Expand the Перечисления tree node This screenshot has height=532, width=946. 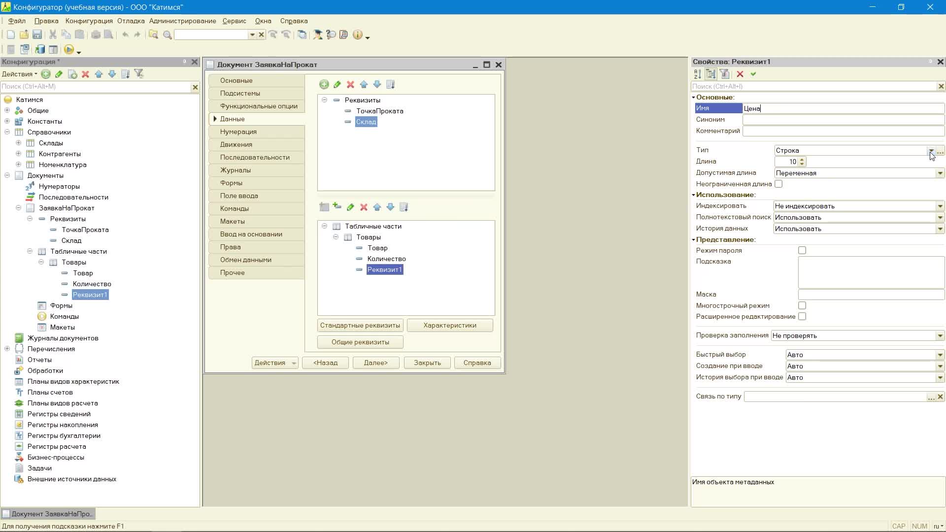(x=7, y=349)
